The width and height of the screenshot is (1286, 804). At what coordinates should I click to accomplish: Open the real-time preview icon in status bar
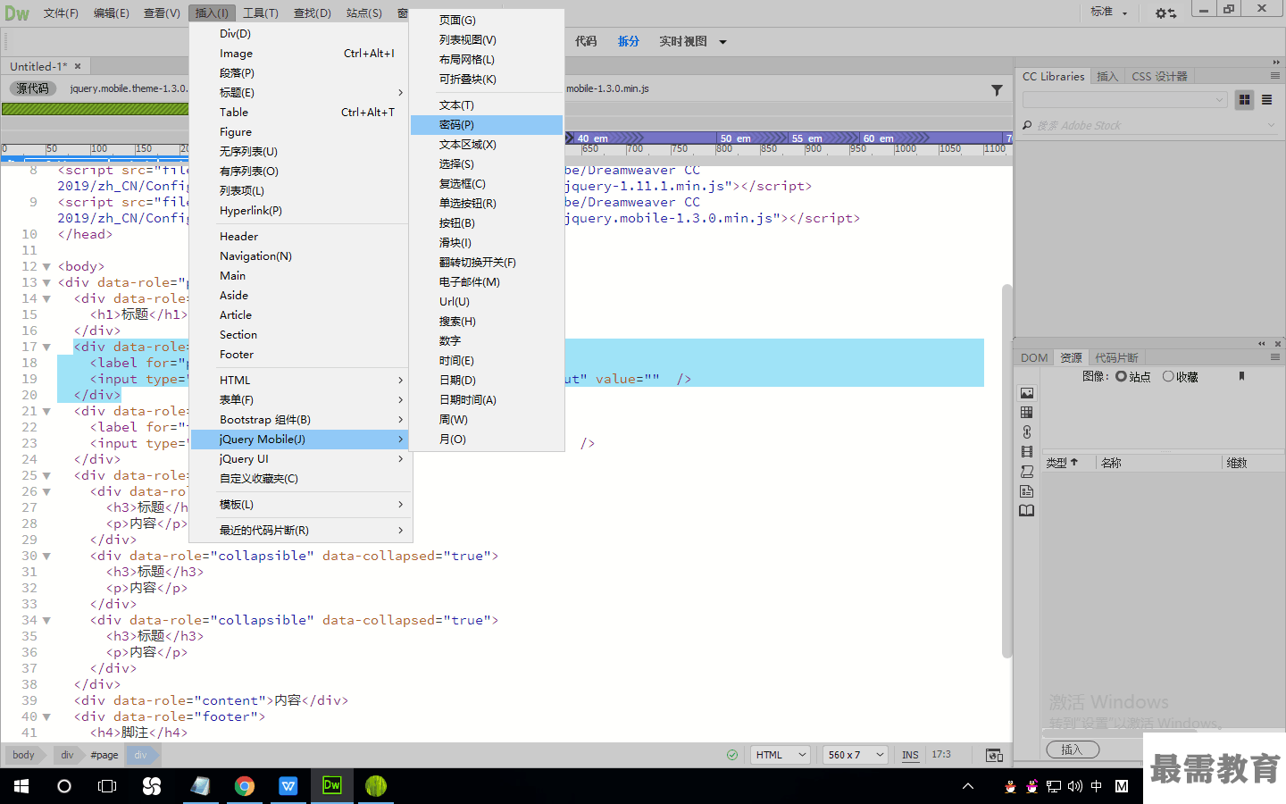point(994,755)
